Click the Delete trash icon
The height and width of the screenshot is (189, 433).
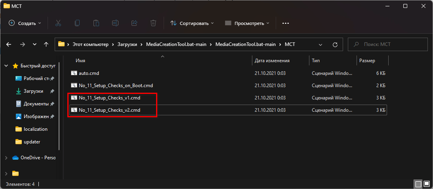(153, 23)
